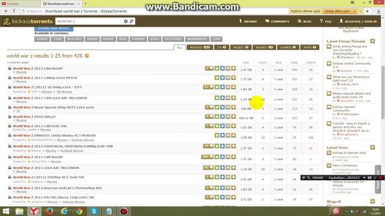The width and height of the screenshot is (385, 216).
Task: Click magnet link icon for Movie Special 480p HDTV
Action: click(228, 107)
